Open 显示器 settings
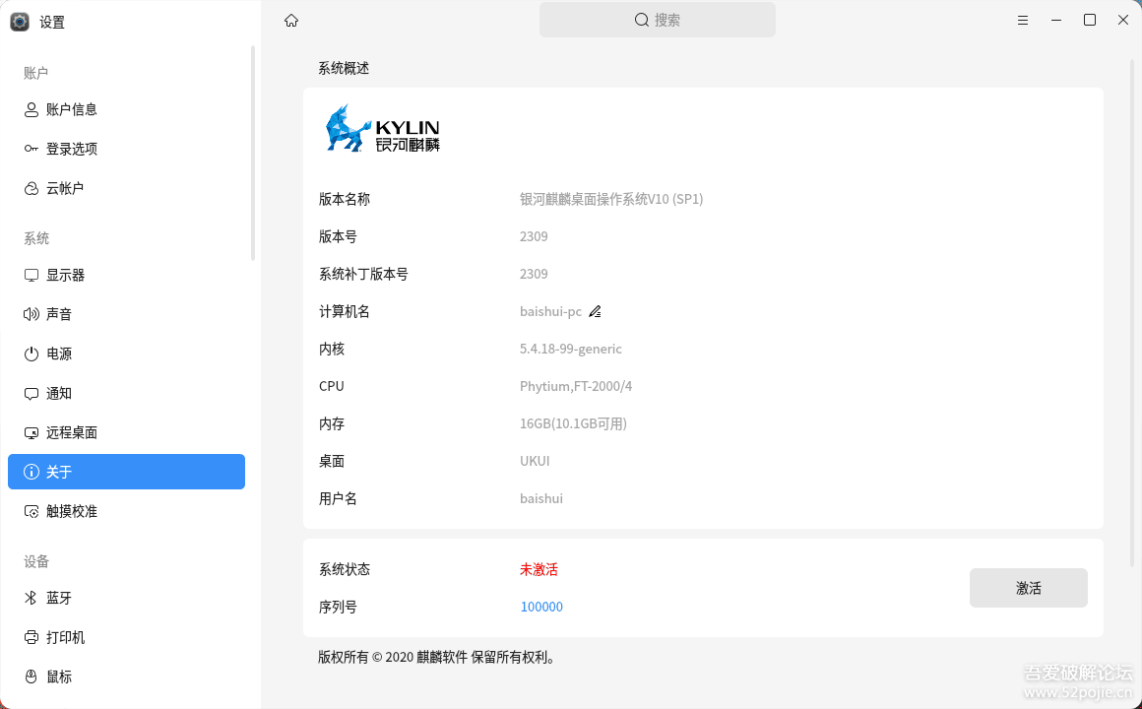The image size is (1142, 709). (x=127, y=276)
